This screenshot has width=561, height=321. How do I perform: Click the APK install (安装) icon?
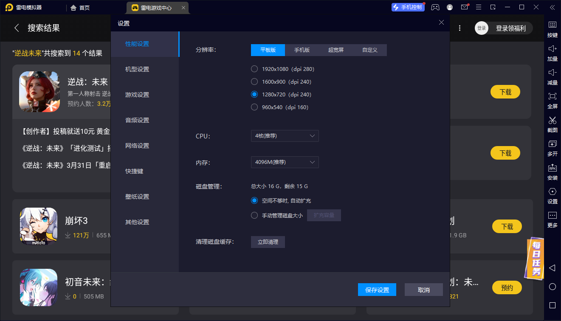click(x=552, y=172)
